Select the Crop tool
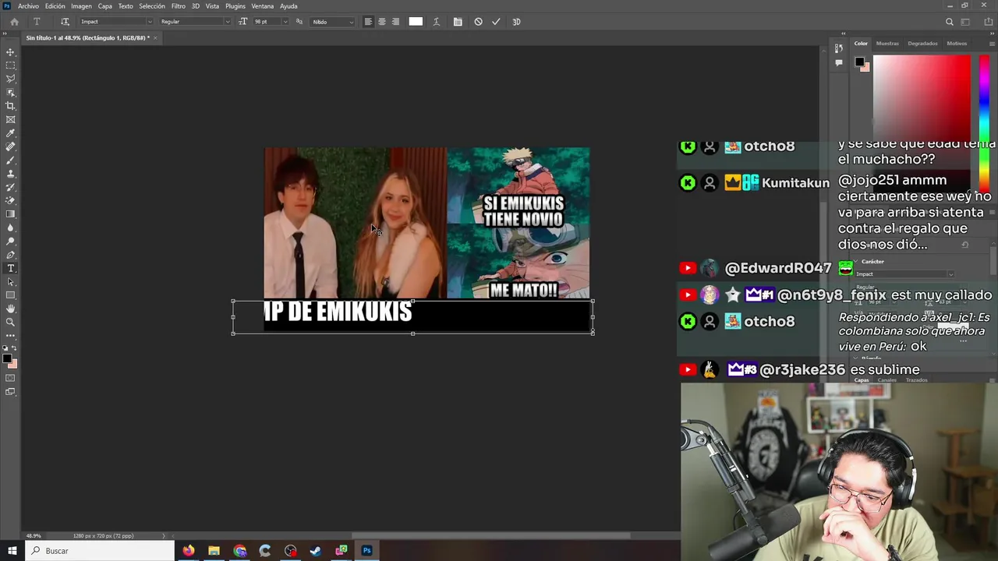The image size is (998, 561). (x=10, y=106)
